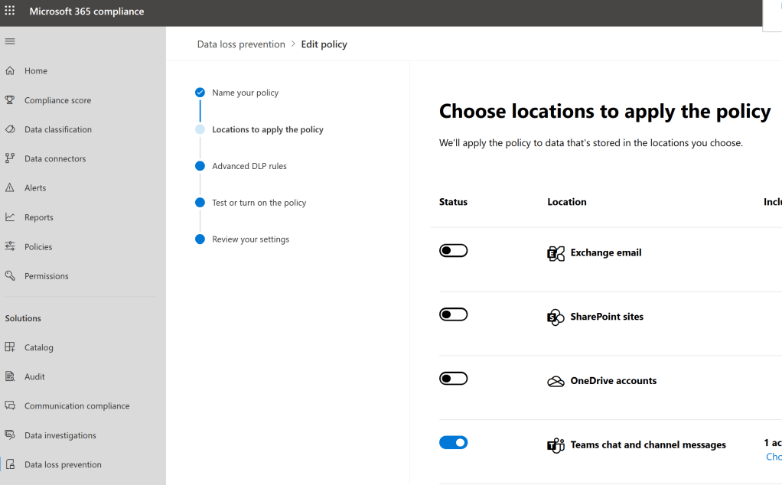
Task: Open Data connectors icon
Action: [10, 158]
